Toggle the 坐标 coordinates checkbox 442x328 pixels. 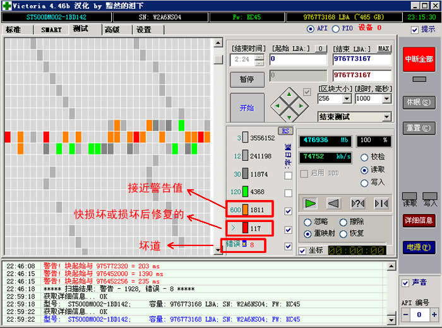(302, 250)
